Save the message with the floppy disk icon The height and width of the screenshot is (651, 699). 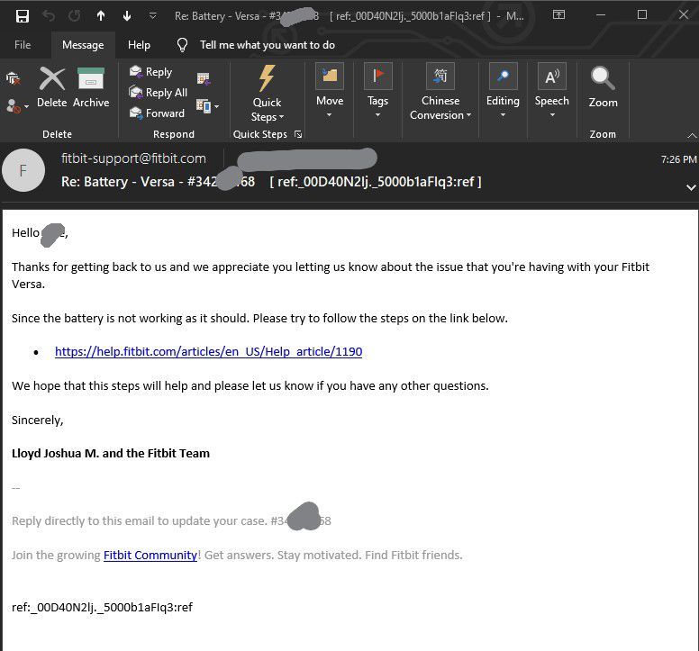point(23,16)
